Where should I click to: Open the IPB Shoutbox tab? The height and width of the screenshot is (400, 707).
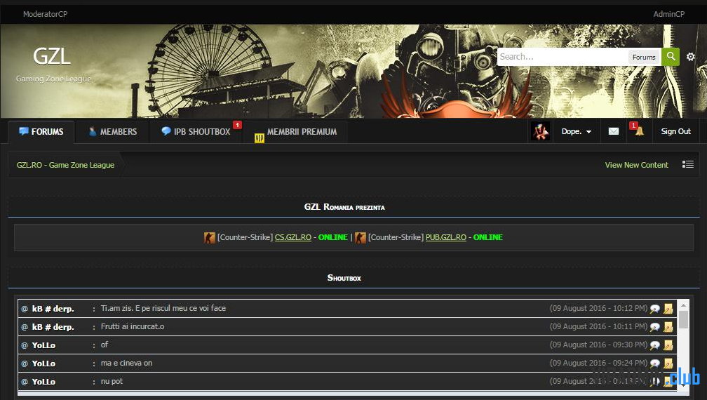(x=196, y=132)
